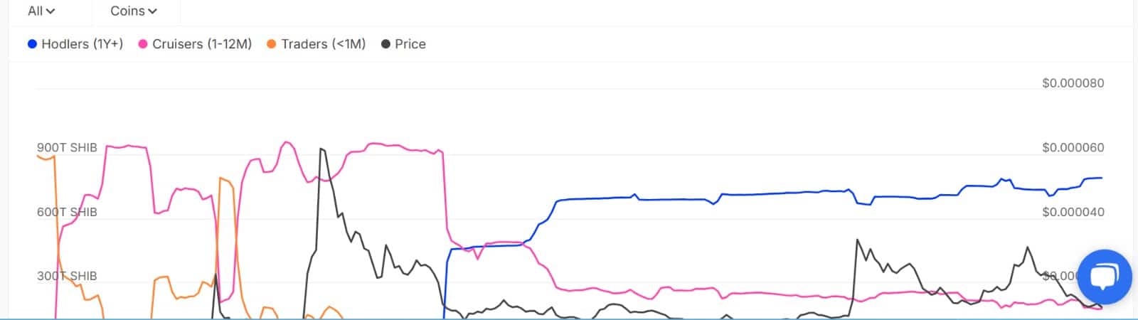
Task: Click the orange Traders legend dot
Action: pos(272,44)
